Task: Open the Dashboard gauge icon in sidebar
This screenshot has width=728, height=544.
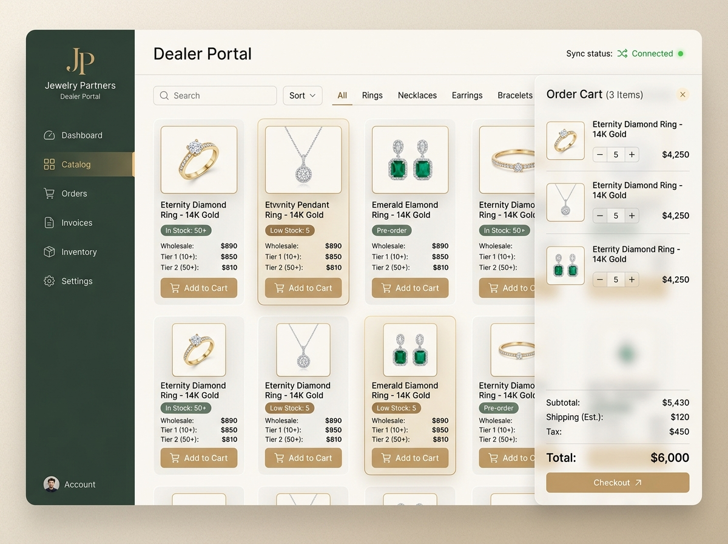Action: pyautogui.click(x=49, y=135)
